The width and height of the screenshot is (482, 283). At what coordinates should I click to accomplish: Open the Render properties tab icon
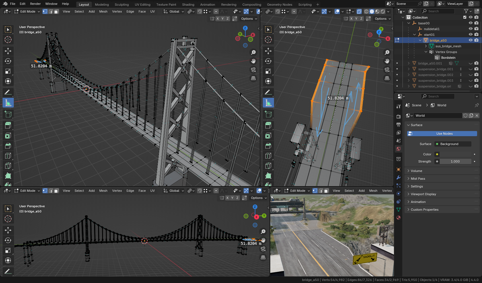[398, 116]
